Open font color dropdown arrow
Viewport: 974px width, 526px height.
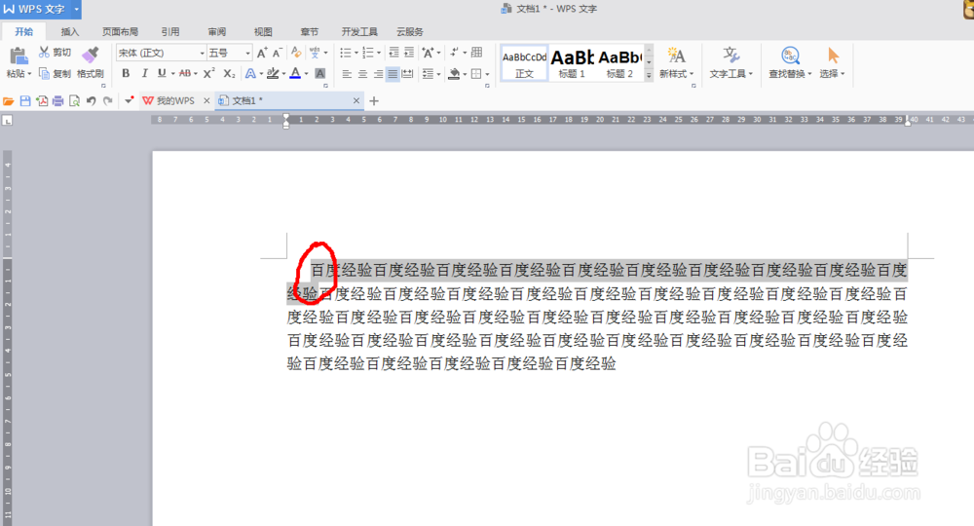[306, 74]
